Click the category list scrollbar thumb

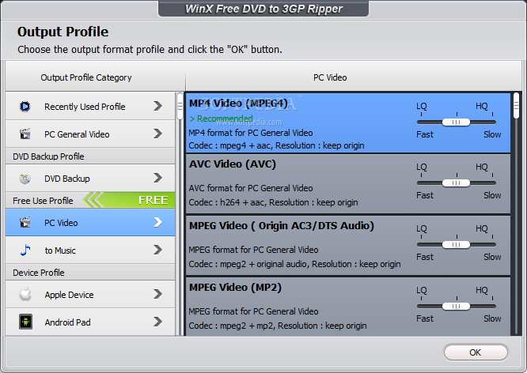click(x=180, y=107)
